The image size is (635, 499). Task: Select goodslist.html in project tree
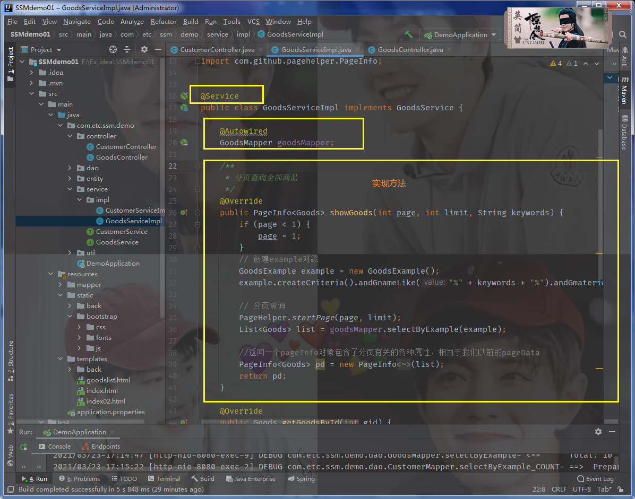(x=104, y=380)
